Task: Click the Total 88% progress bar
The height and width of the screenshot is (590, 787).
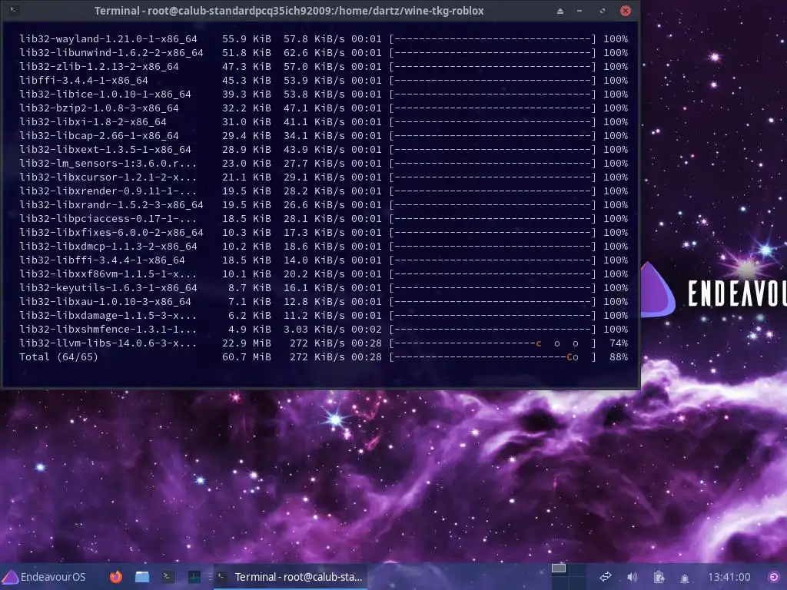Action: click(x=493, y=357)
